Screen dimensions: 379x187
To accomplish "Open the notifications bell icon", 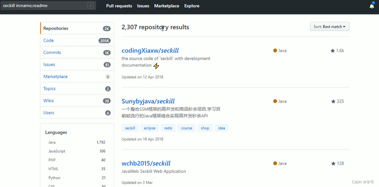I will click(x=372, y=6).
